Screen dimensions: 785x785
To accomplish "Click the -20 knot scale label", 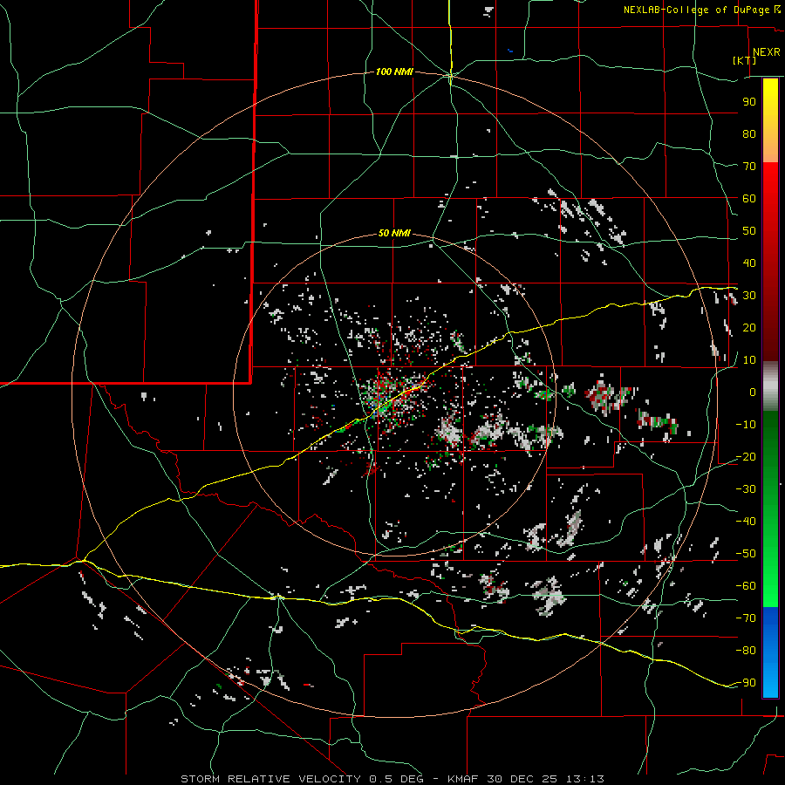I will click(746, 456).
